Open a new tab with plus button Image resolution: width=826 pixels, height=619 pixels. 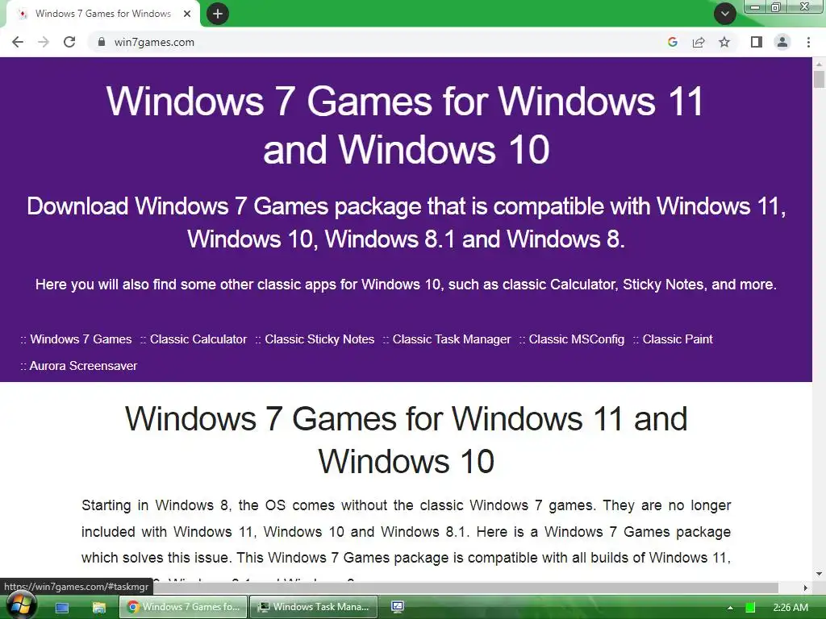pyautogui.click(x=218, y=14)
